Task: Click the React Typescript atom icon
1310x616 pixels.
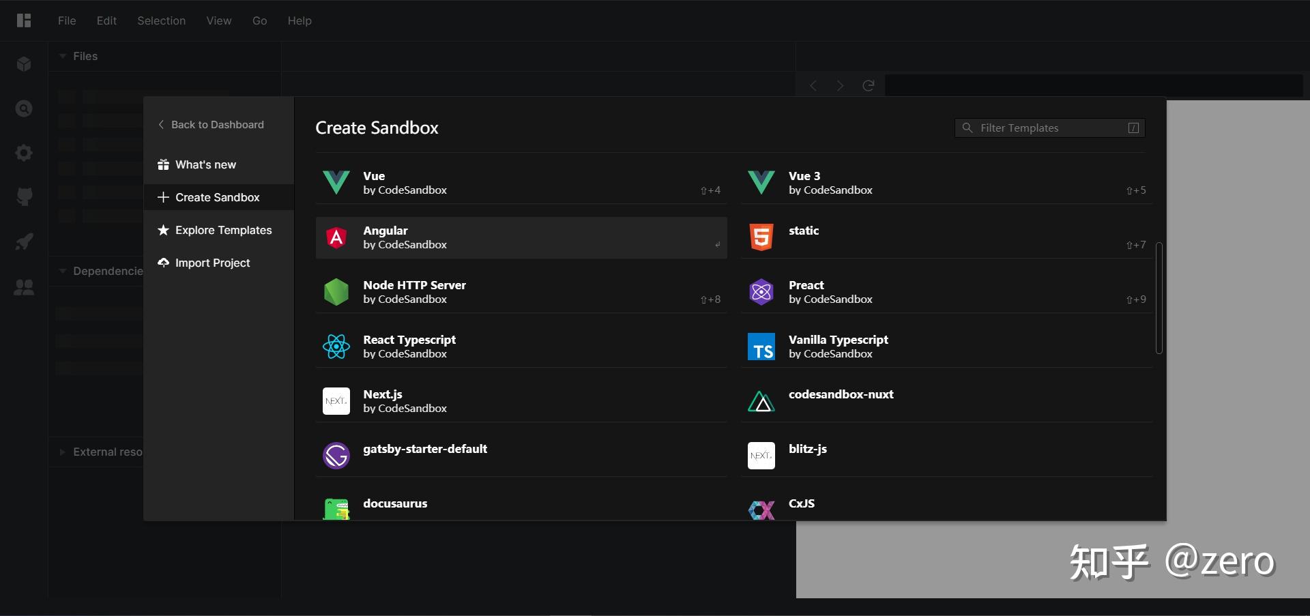Action: point(336,347)
